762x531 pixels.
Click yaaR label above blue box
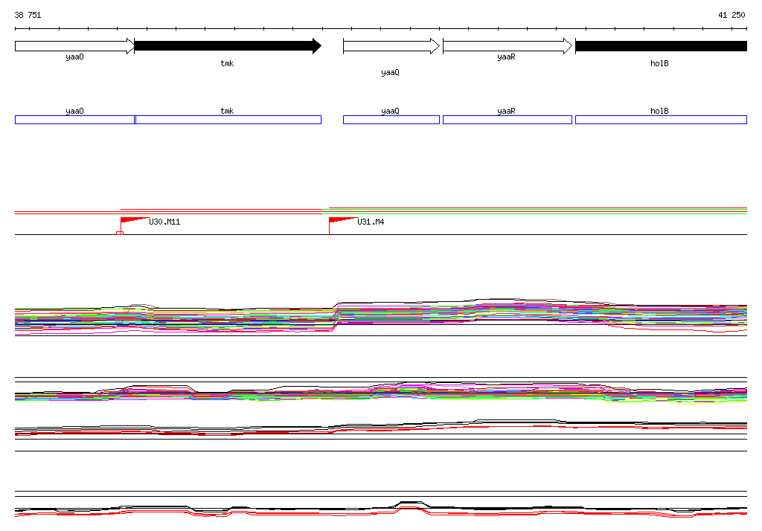[506, 112]
